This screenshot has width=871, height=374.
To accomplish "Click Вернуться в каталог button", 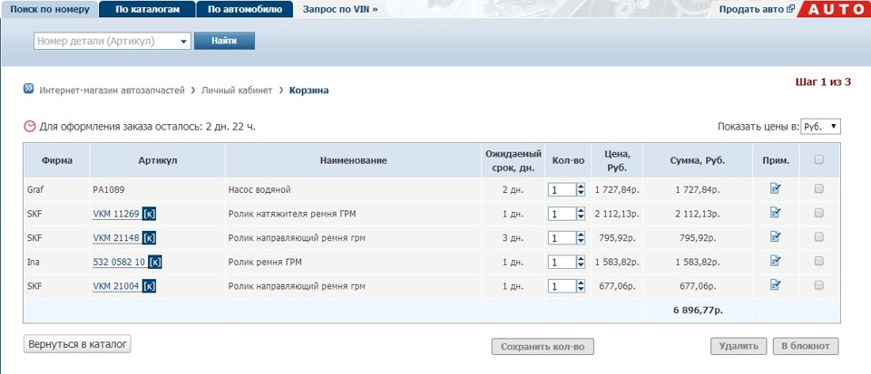I will (x=77, y=344).
